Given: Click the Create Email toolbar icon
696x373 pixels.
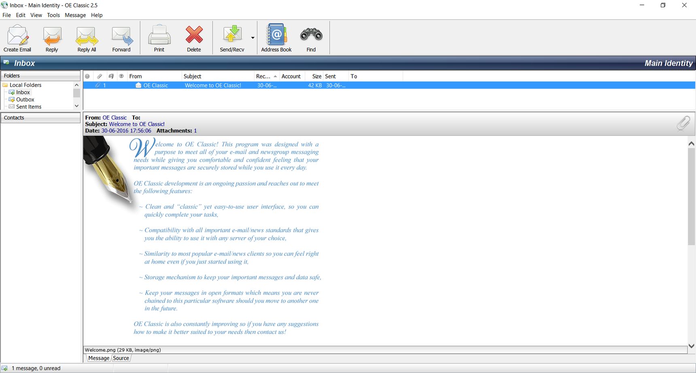Looking at the screenshot, I should pos(17,38).
